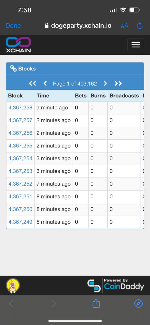
Task: Open block 4,367,249 link
Action: click(20, 222)
